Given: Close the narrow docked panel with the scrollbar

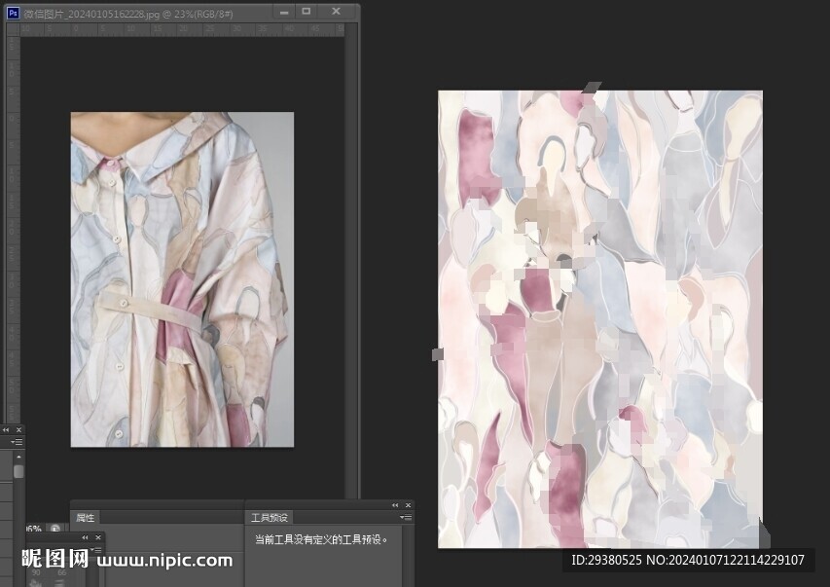Looking at the screenshot, I should 18,429.
